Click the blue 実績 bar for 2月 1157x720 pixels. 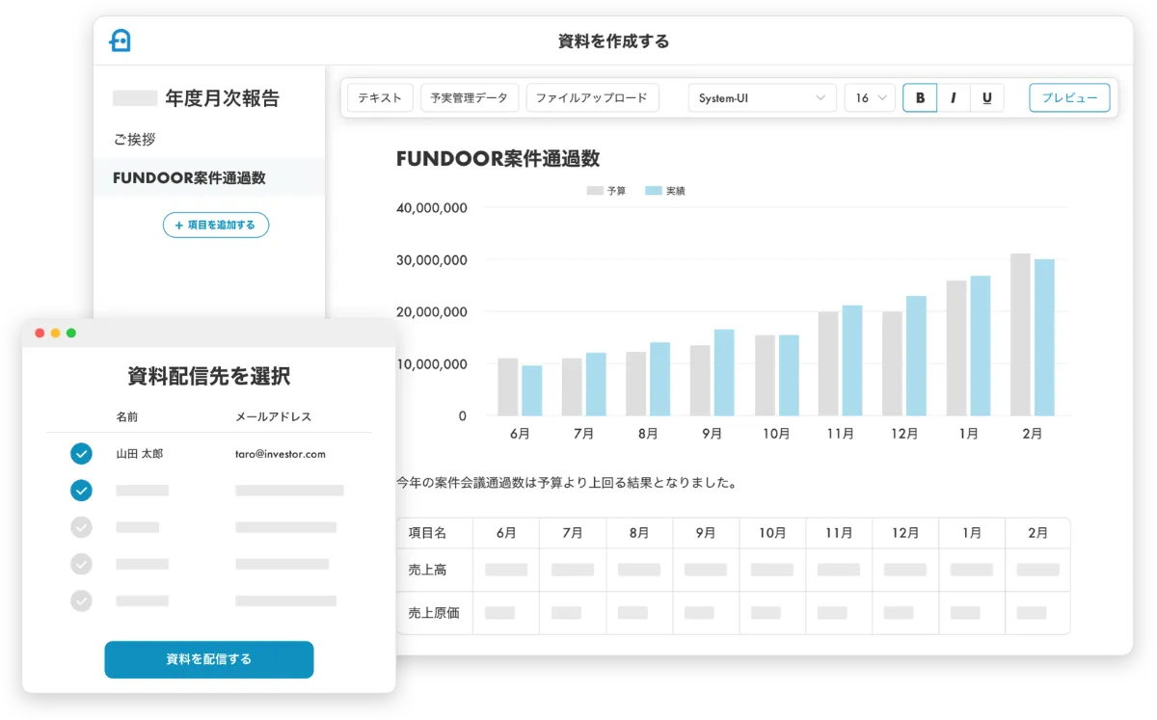coord(1044,337)
